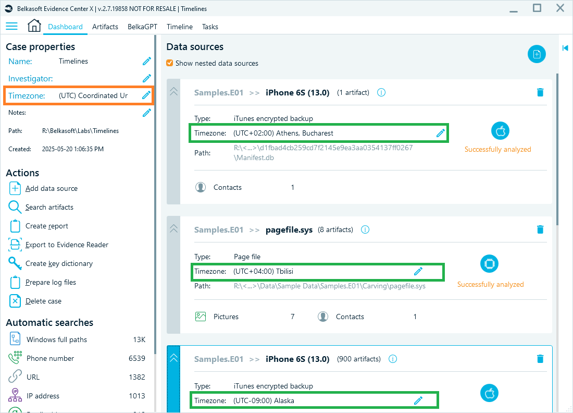Click the Apple icon of 900-artifact iPhone
573x413 pixels.
tap(489, 393)
